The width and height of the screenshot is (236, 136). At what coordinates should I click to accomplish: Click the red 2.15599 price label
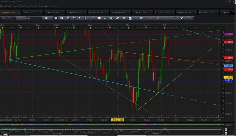click(x=228, y=58)
